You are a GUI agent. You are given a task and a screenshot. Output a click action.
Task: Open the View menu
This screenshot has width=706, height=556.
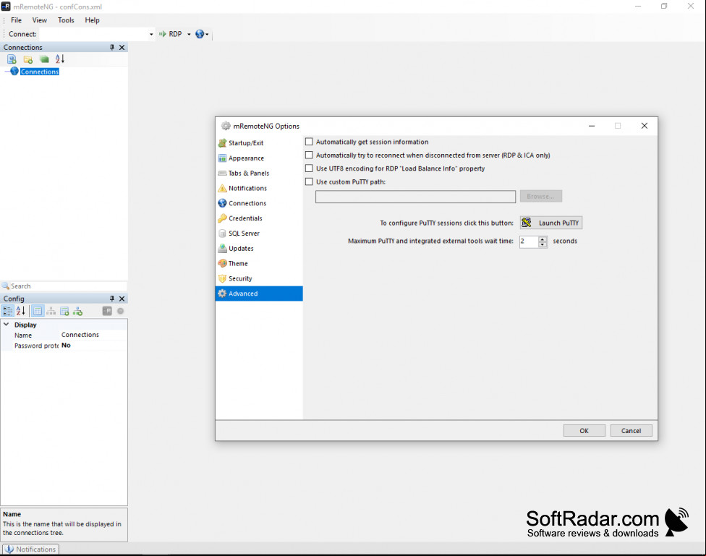pyautogui.click(x=40, y=20)
